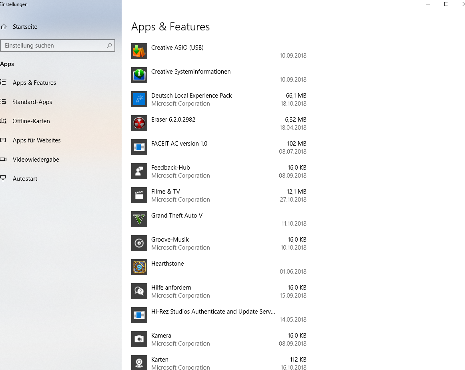The width and height of the screenshot is (465, 370).
Task: Select the Karten entry name
Action: pyautogui.click(x=160, y=360)
